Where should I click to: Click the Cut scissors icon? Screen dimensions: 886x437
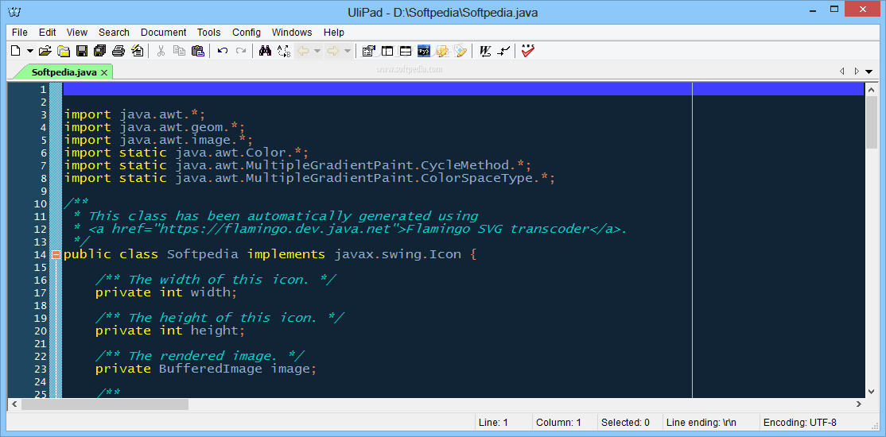[x=161, y=51]
